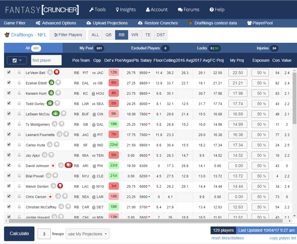Open the select-all checkbox dropdown
Screen dimensions: 297x244
coord(17,60)
